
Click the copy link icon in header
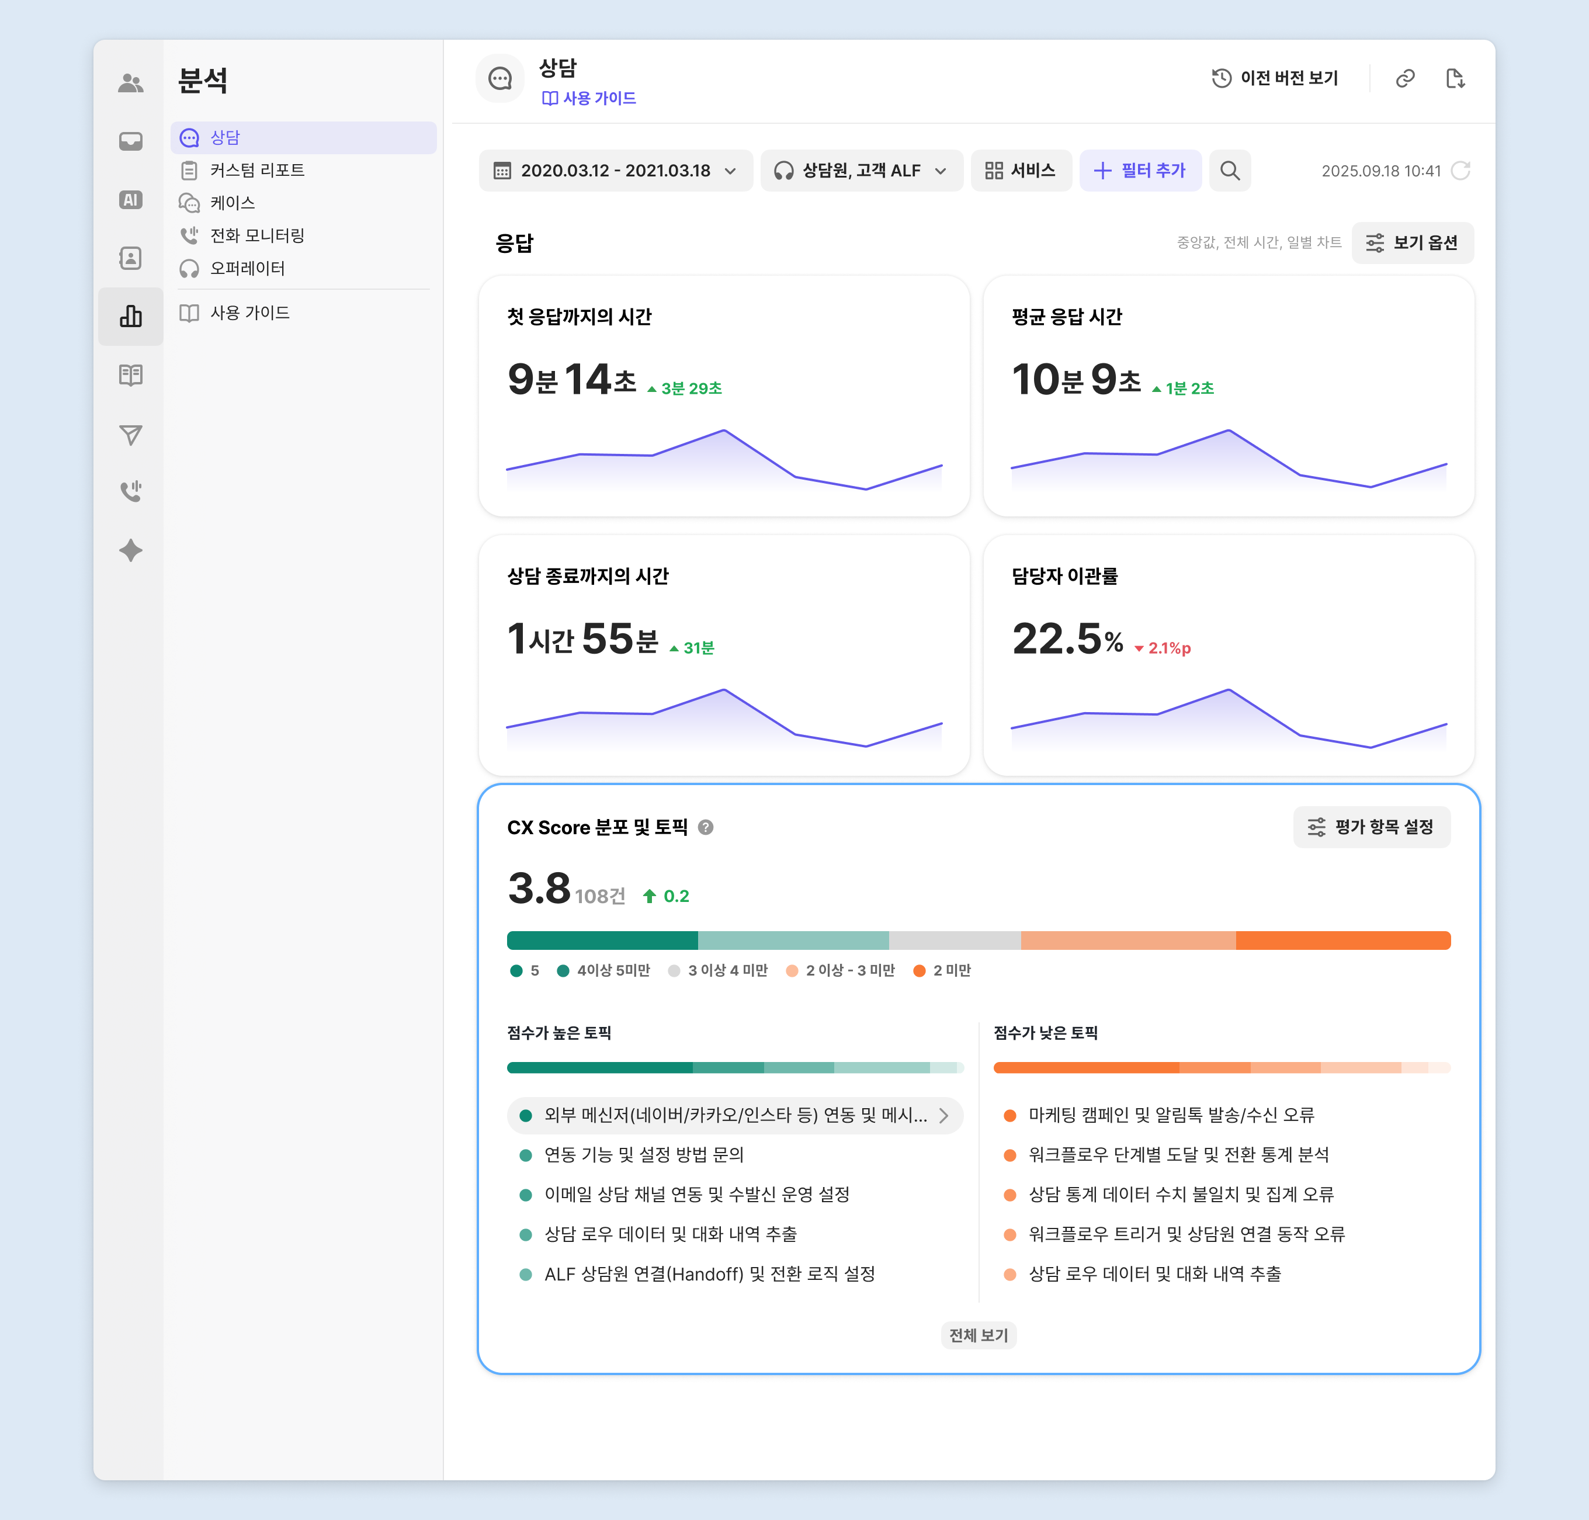(1404, 79)
